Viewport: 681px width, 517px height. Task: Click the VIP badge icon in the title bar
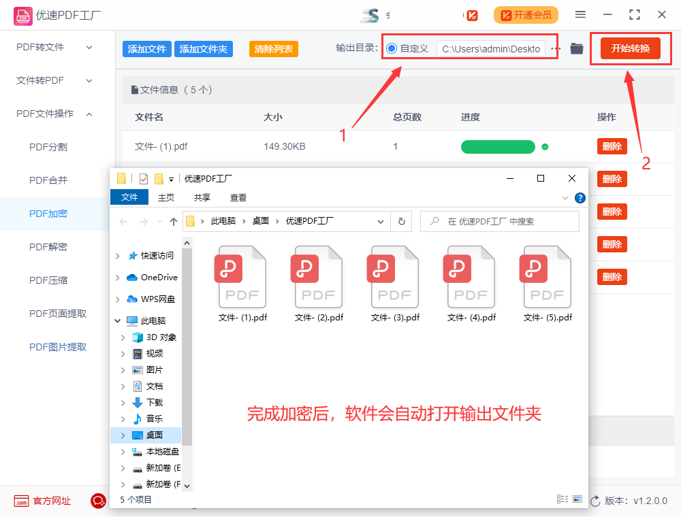click(472, 16)
